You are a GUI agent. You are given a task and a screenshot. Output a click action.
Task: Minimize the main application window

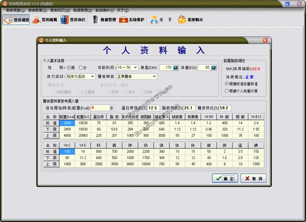tap(288, 4)
